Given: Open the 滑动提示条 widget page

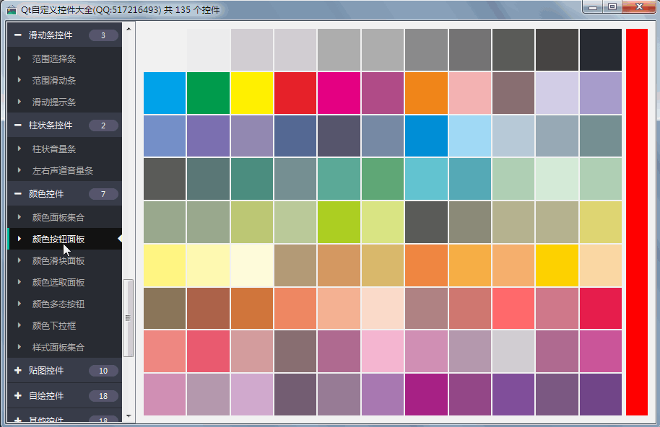Looking at the screenshot, I should tap(54, 102).
